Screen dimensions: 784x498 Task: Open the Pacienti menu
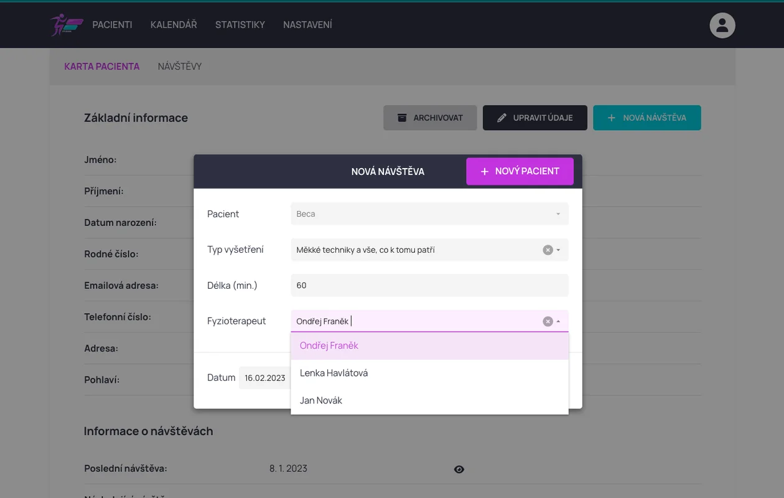tap(112, 25)
